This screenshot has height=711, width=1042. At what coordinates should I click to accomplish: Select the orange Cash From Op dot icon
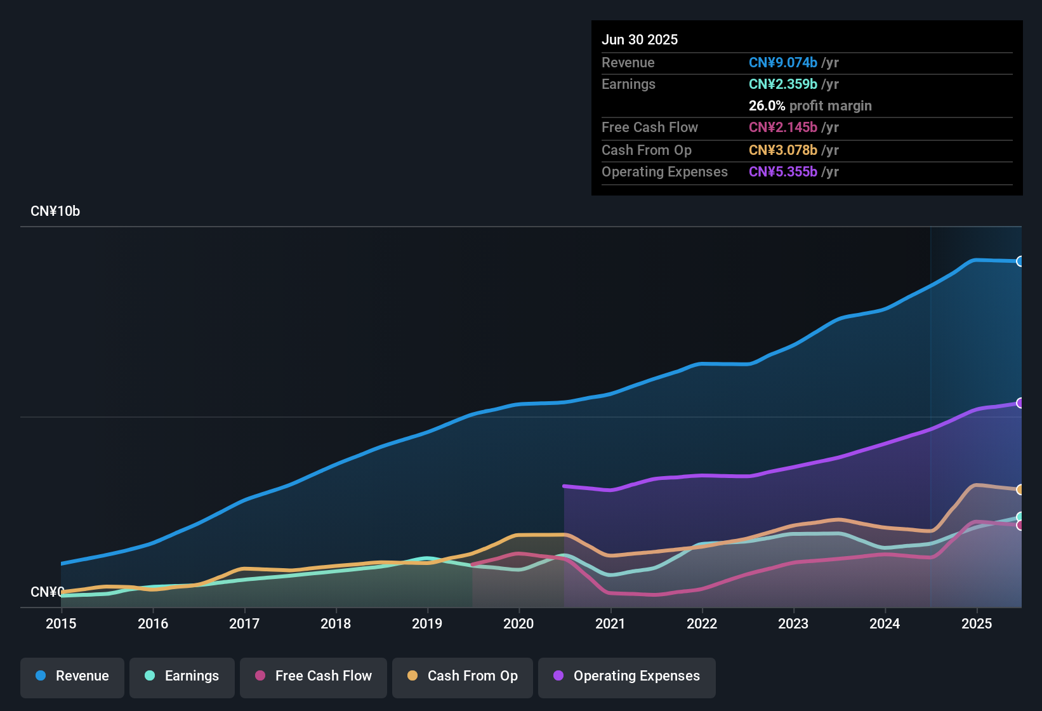coord(412,676)
